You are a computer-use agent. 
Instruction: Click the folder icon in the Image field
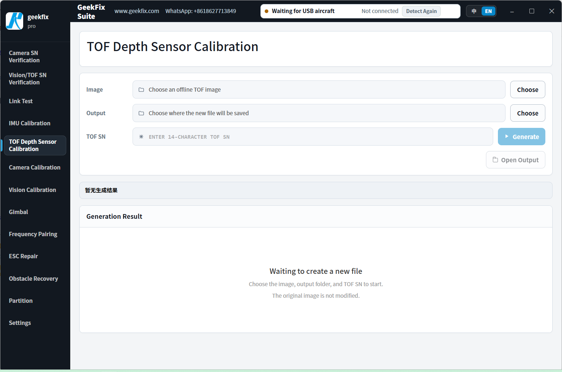point(141,90)
